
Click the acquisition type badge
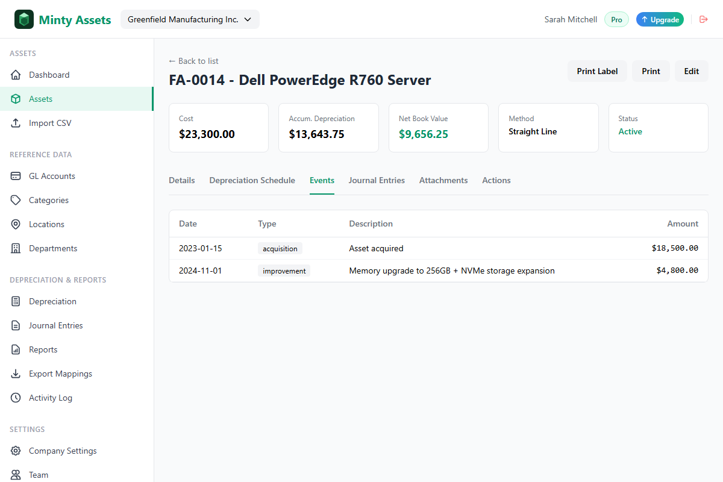coord(280,248)
